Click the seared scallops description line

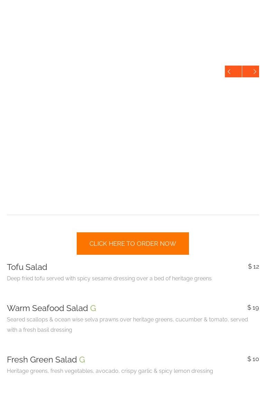[x=127, y=320]
